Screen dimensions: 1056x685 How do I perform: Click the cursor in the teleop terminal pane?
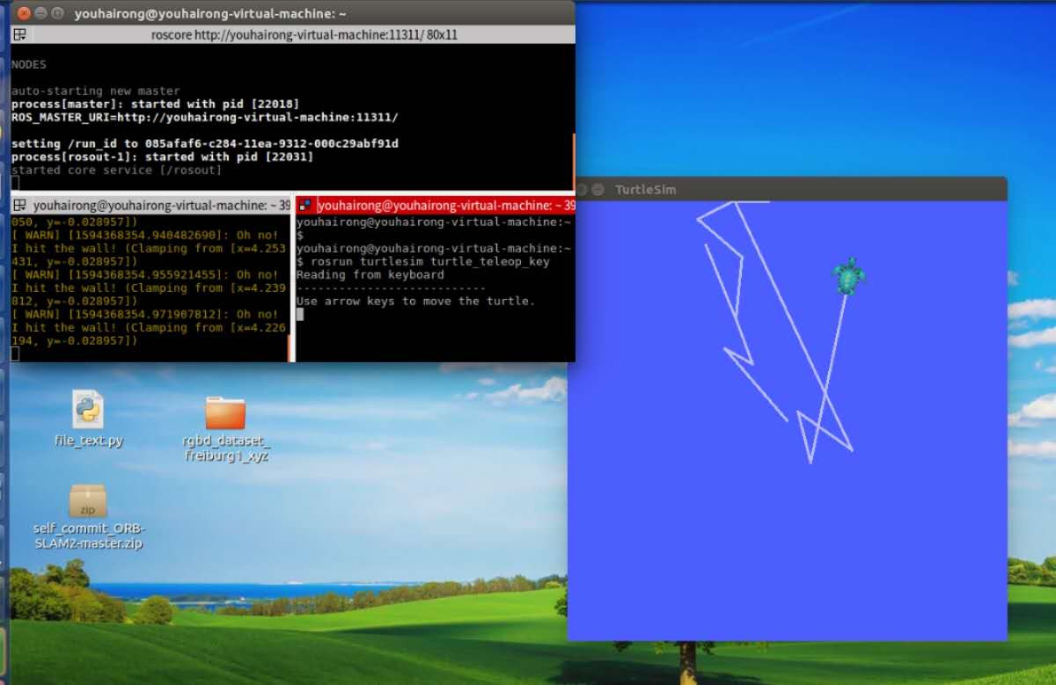point(300,315)
